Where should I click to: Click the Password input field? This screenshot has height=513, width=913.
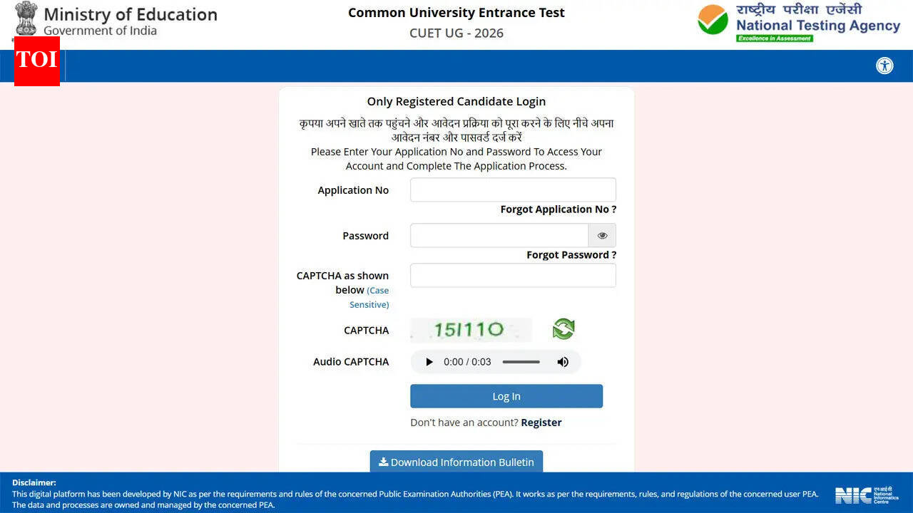click(499, 235)
